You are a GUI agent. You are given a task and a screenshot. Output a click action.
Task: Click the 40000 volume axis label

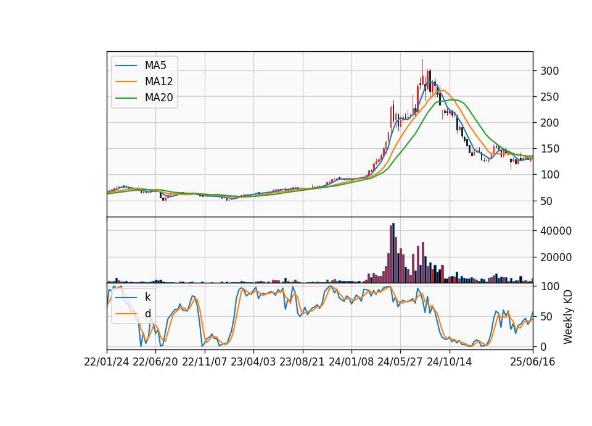(556, 231)
